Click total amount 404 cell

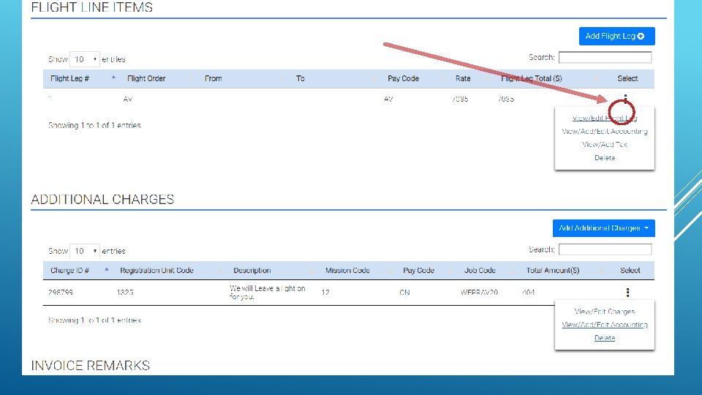[x=528, y=293]
